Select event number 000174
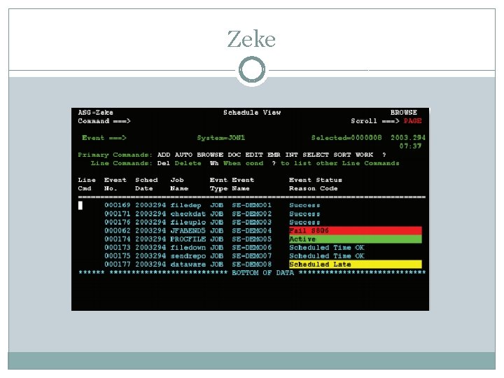 [118, 239]
